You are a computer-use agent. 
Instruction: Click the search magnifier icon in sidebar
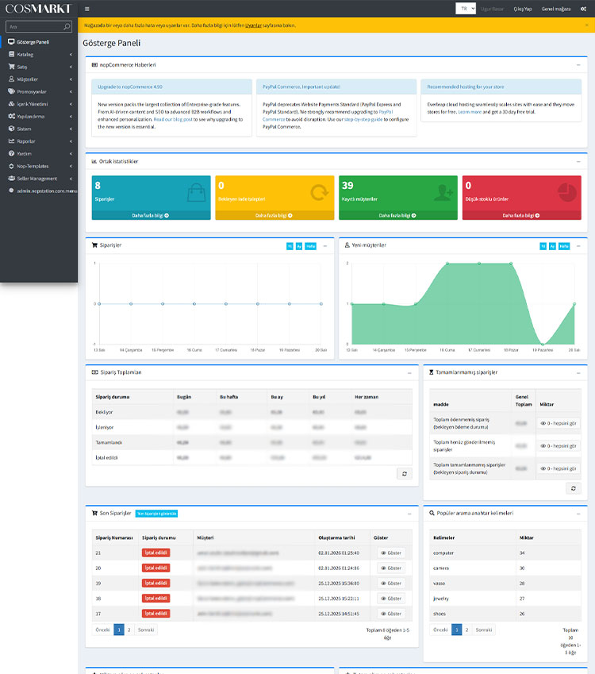point(67,27)
